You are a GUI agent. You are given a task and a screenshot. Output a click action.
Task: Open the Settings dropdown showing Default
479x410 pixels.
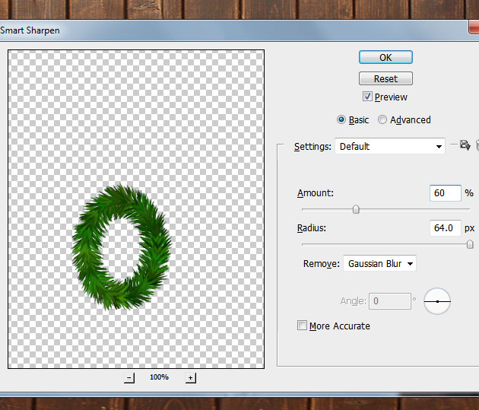click(390, 146)
